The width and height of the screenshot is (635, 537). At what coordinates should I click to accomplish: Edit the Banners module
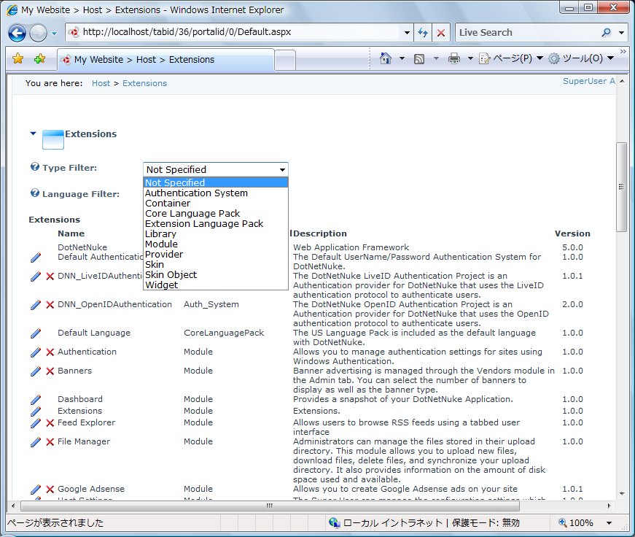[x=36, y=371]
